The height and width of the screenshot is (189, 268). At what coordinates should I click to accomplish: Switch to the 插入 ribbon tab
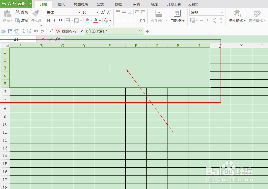[x=61, y=4]
